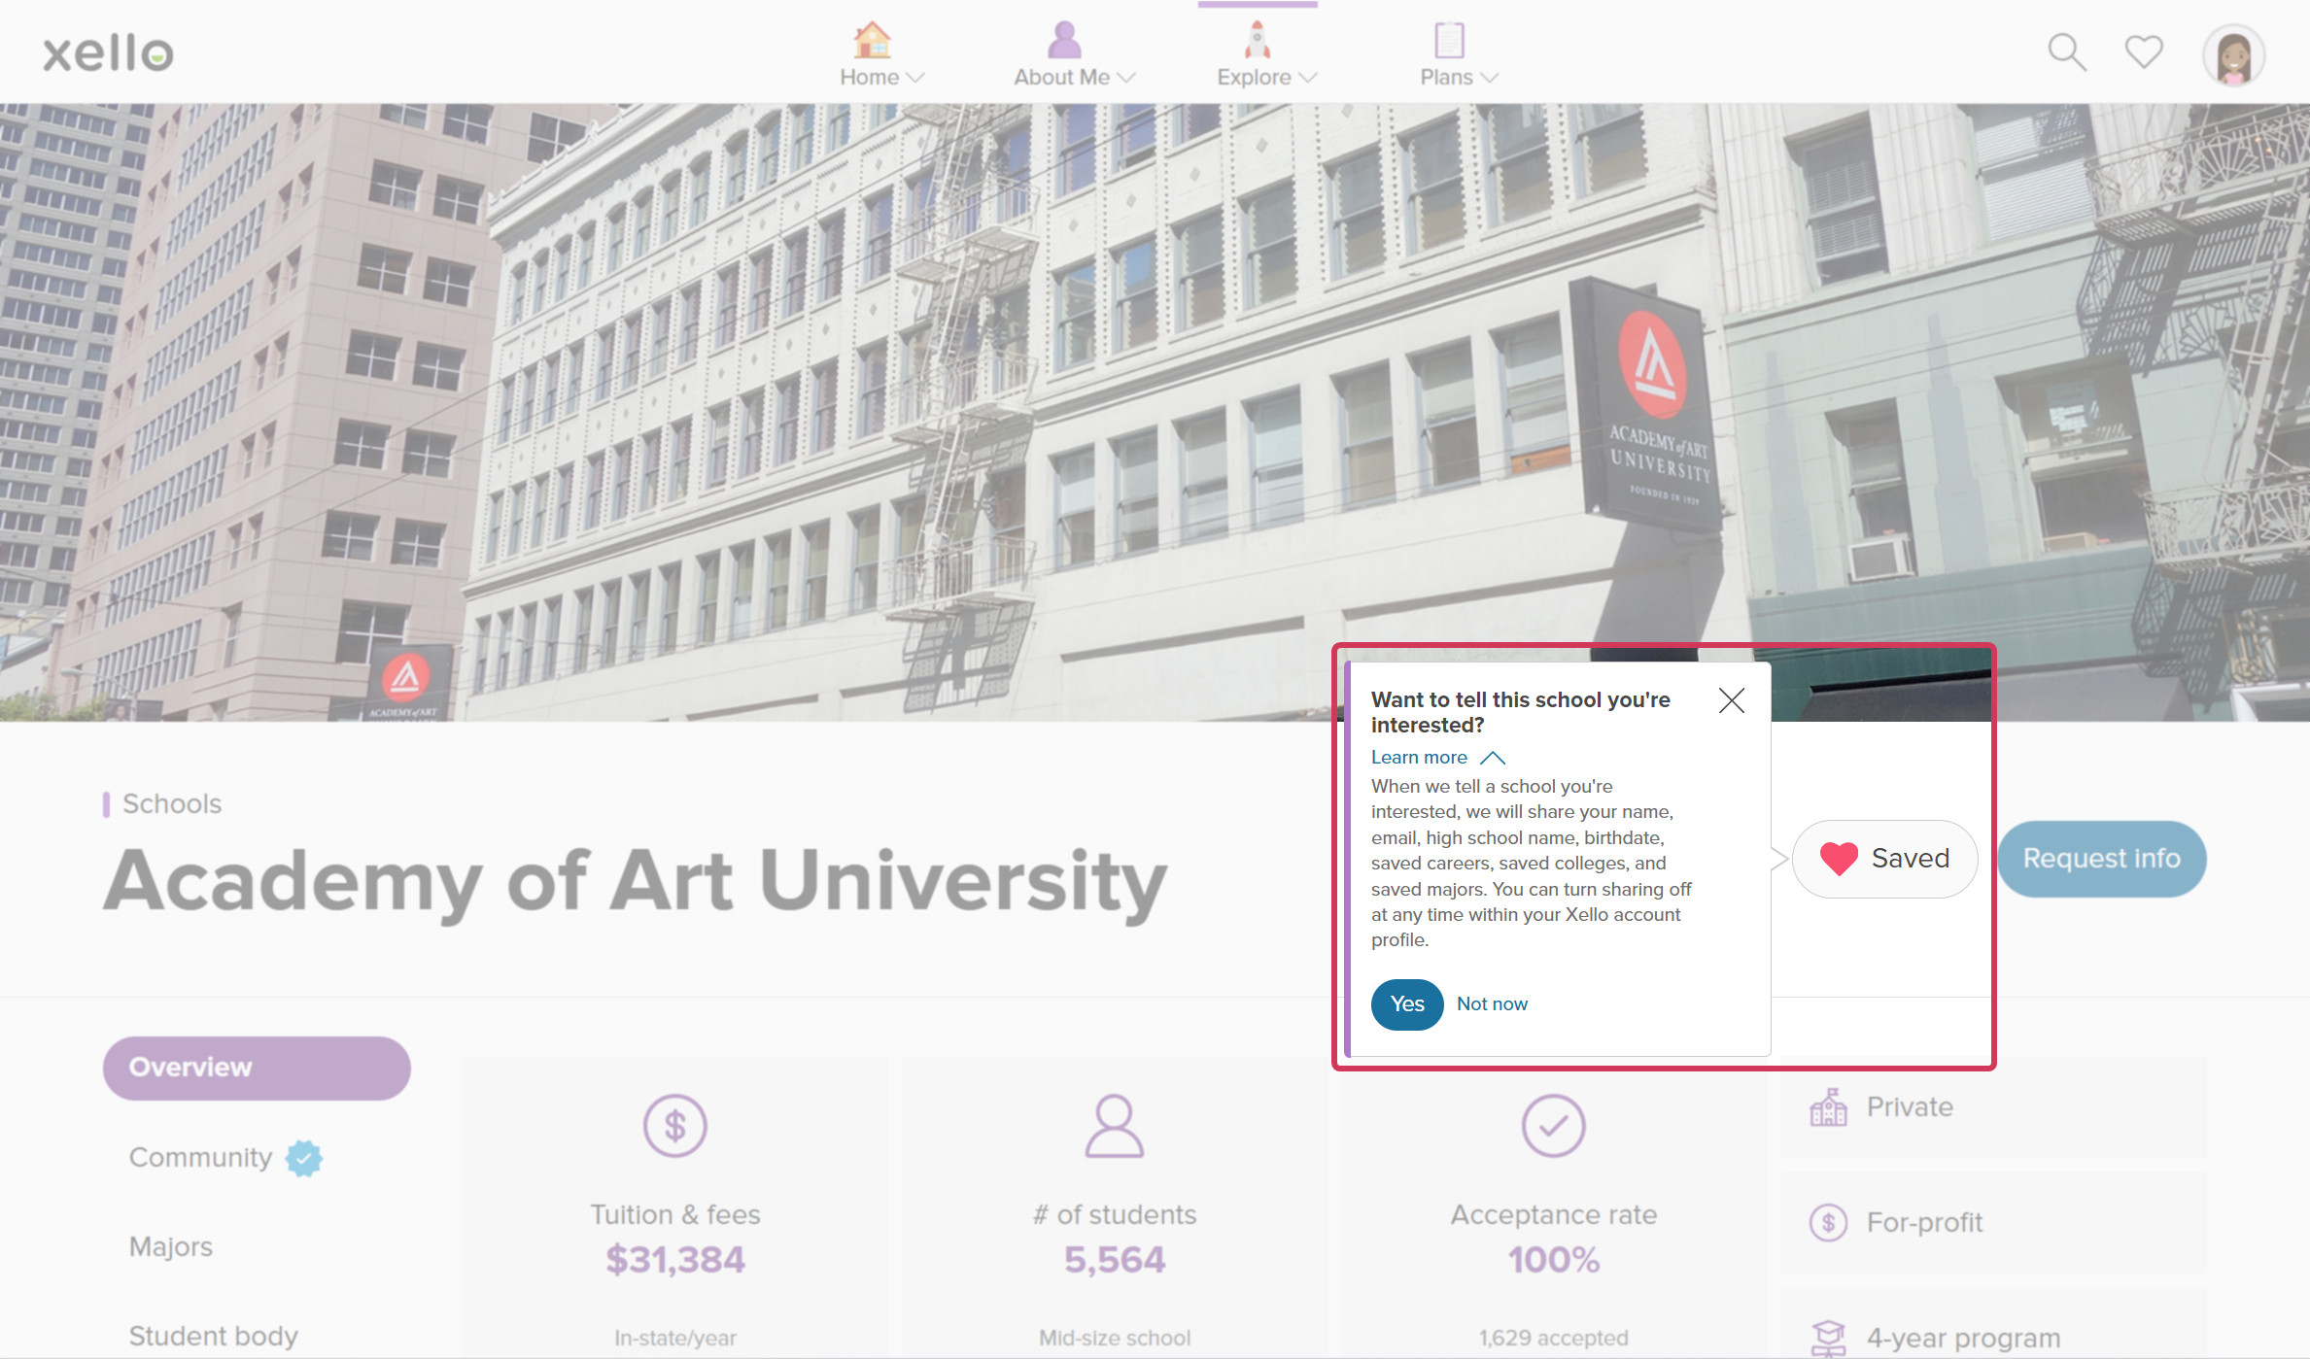
Task: Dismiss the interest popup with the X
Action: 1731,700
